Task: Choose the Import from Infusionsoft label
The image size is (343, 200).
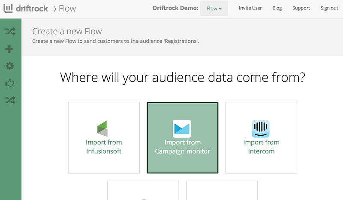Action: (x=104, y=146)
